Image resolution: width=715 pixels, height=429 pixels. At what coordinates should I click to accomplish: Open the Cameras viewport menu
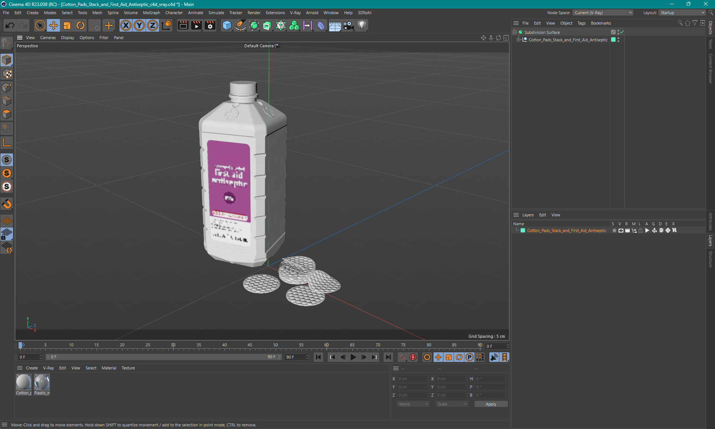(x=48, y=38)
